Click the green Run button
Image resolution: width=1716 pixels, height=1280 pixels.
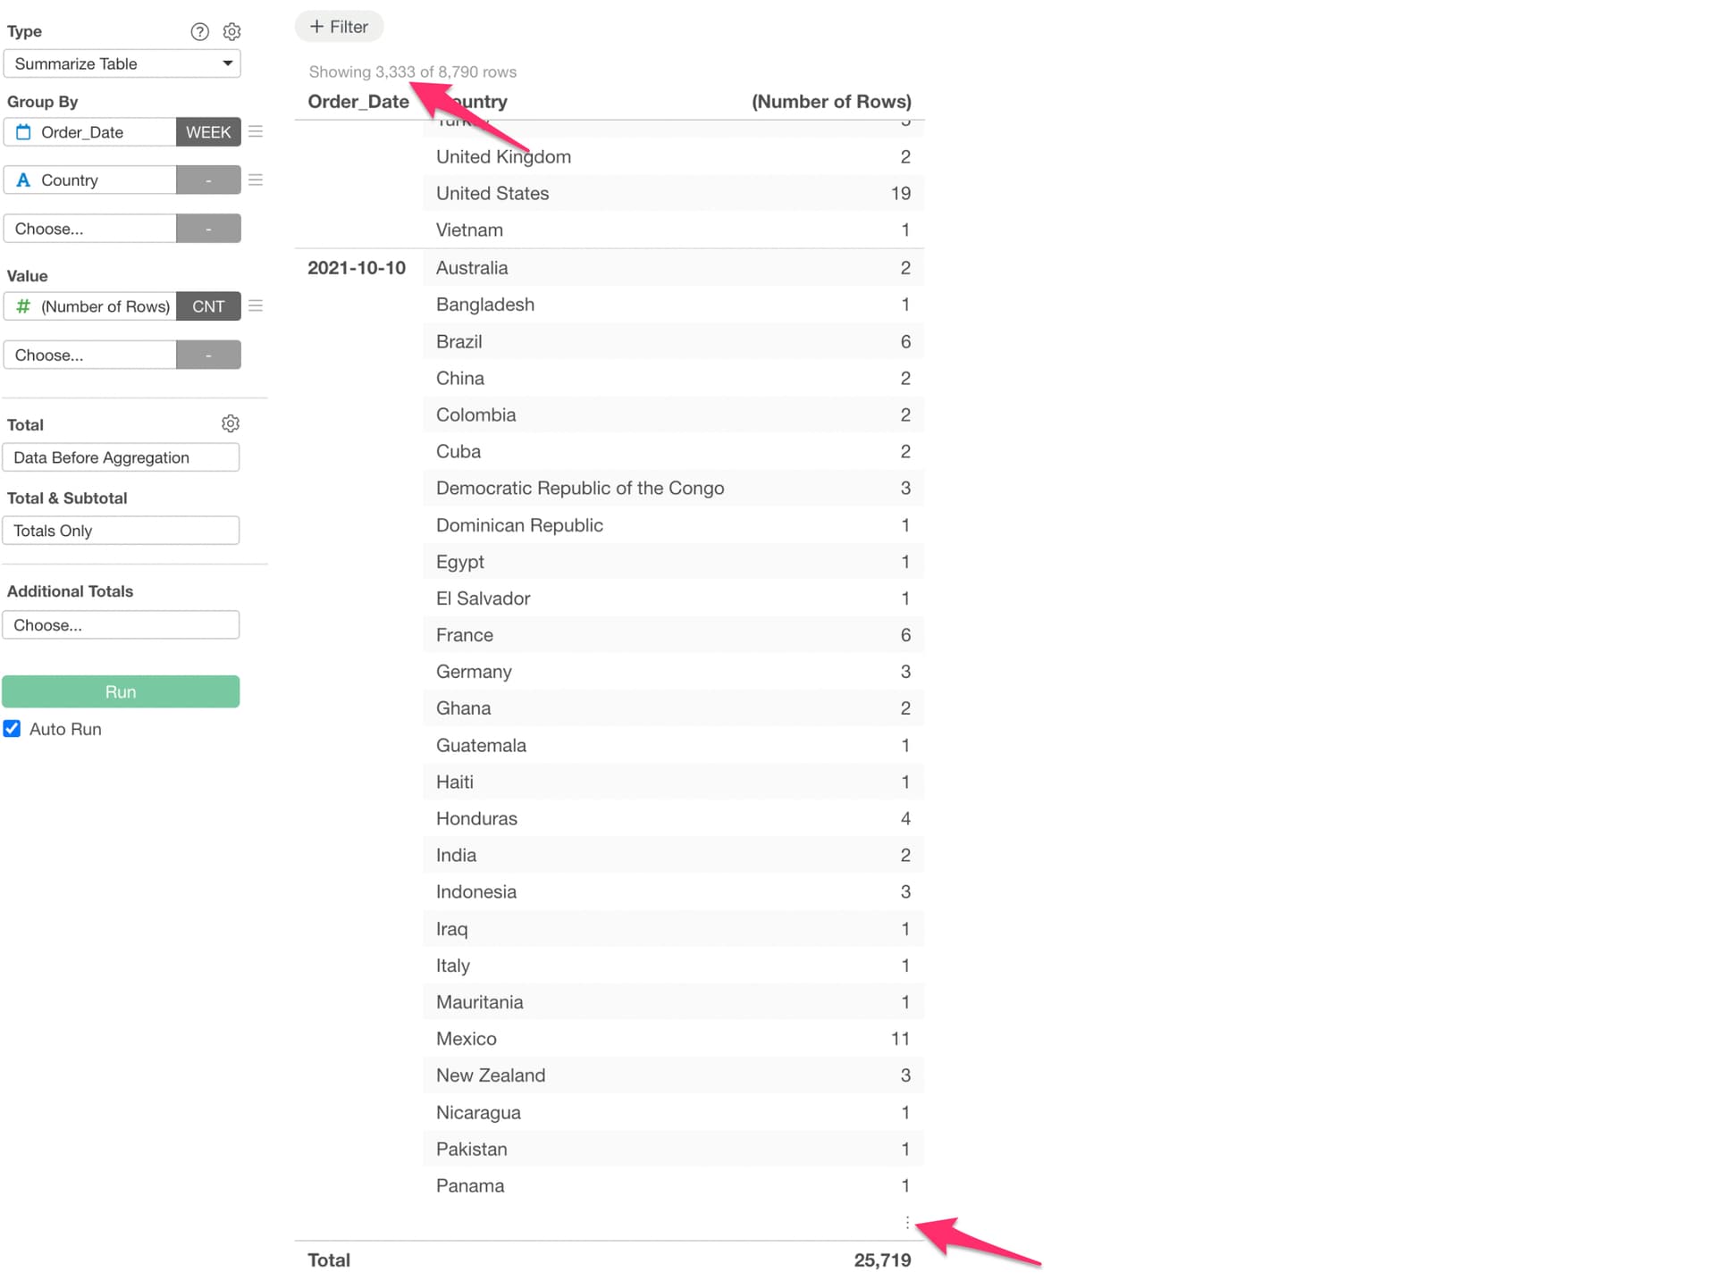pos(121,691)
